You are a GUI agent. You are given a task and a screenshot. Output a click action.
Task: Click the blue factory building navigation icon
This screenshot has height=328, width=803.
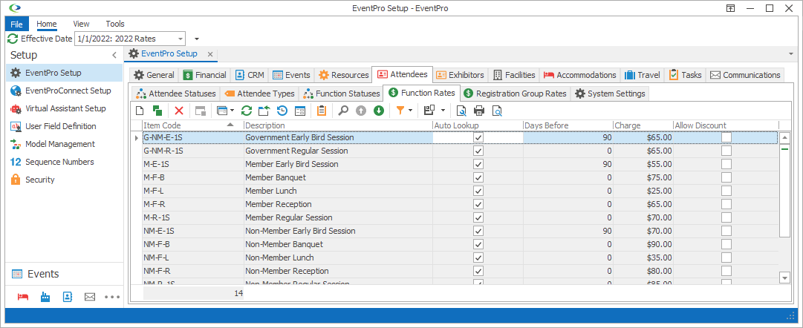[45, 296]
